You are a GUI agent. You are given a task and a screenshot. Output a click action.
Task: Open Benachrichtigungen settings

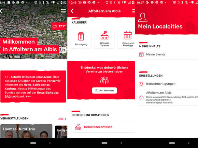168,84
